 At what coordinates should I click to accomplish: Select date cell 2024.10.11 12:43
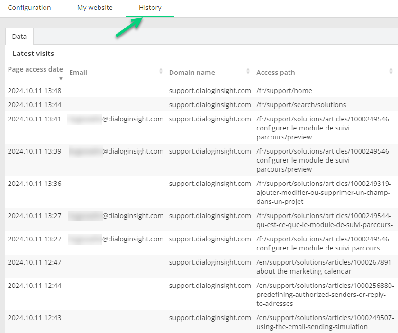click(x=35, y=318)
